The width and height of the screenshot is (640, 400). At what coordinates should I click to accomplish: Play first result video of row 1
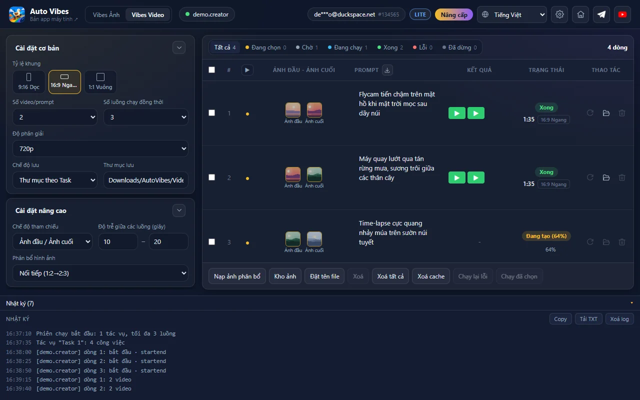click(x=456, y=113)
